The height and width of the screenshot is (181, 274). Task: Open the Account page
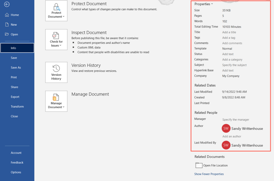(x=16, y=153)
